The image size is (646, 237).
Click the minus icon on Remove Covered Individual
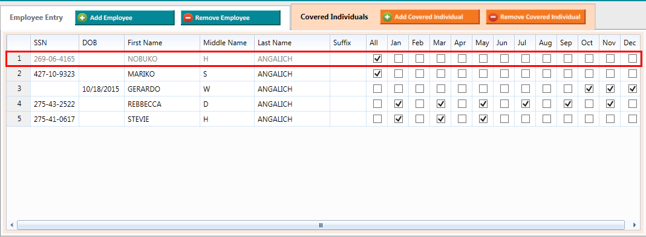(493, 17)
